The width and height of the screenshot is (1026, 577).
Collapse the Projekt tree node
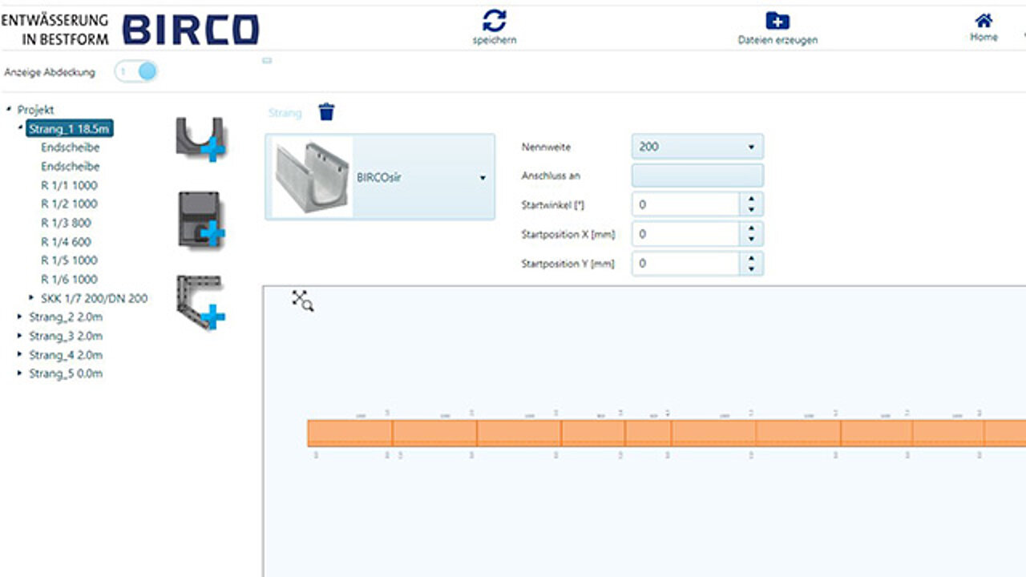tap(8, 109)
